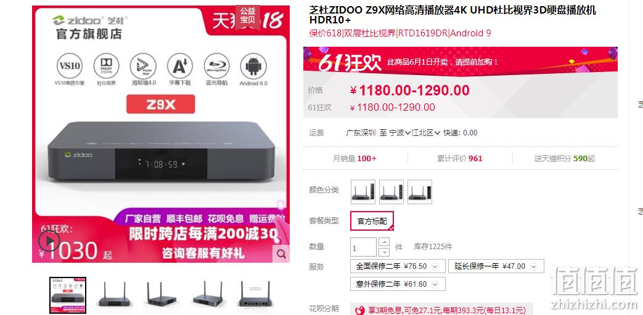Select the 官方标配 package type

click(x=372, y=221)
